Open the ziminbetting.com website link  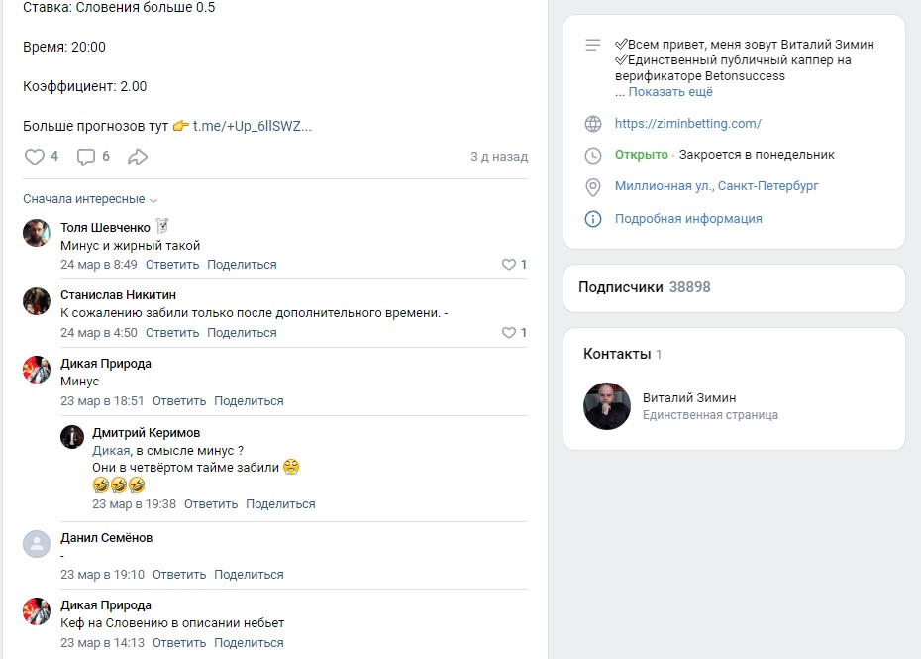click(x=687, y=124)
